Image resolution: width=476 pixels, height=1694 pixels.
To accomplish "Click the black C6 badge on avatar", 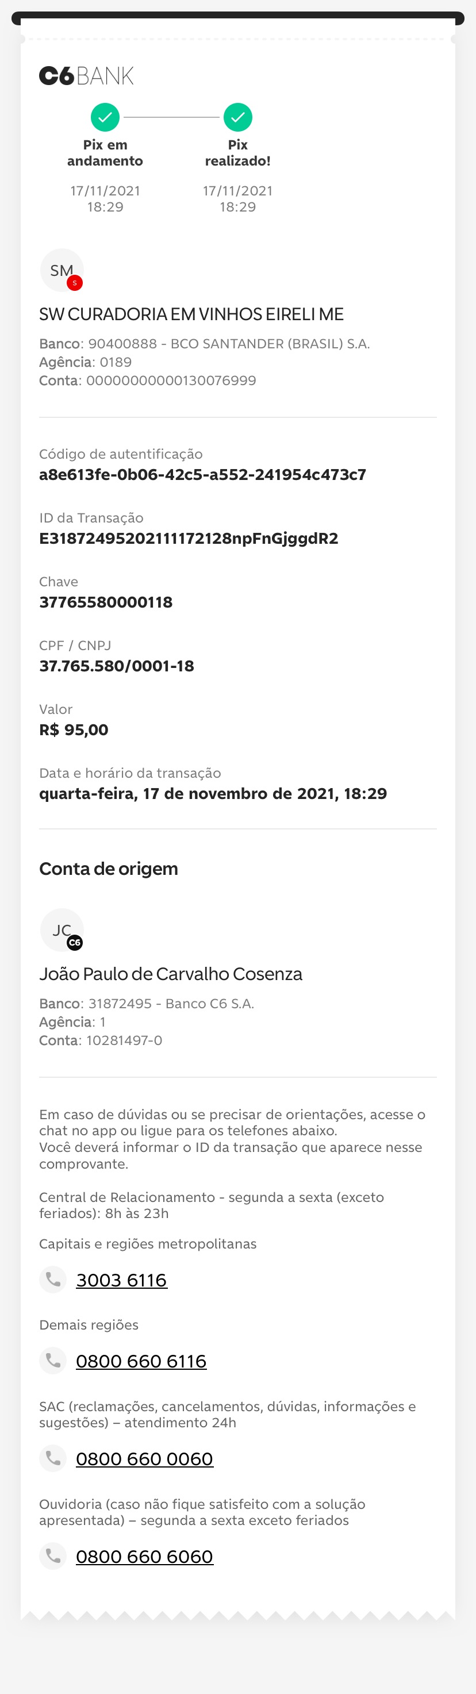I will [75, 943].
